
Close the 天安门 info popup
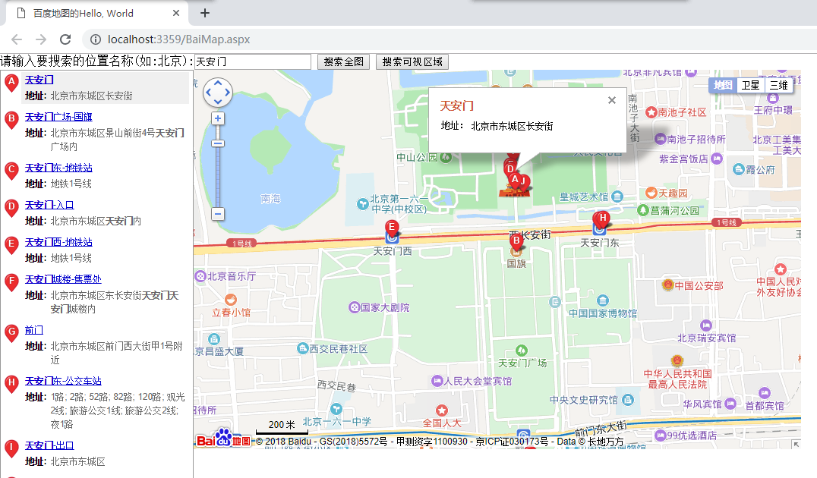point(612,100)
